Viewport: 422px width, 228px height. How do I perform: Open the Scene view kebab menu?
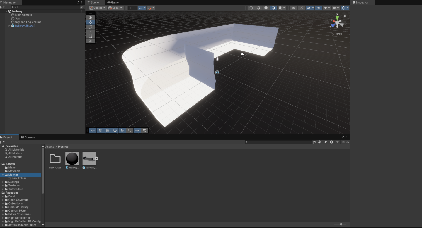(347, 2)
